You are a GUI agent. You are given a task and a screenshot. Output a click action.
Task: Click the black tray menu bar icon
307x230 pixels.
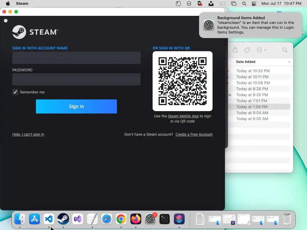click(x=211, y=4)
